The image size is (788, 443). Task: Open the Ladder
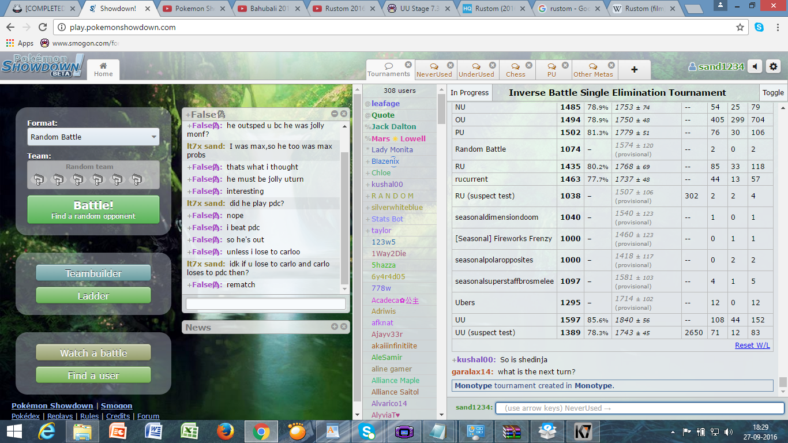(93, 296)
